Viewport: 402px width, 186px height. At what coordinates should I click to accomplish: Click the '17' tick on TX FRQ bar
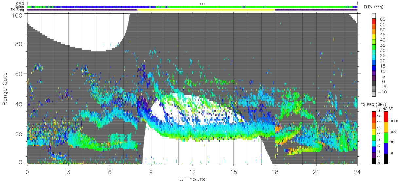378,116
